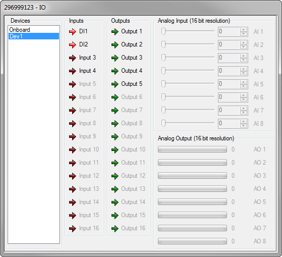Click the Output 10 label
This screenshot has height=257, width=282.
[133, 149]
